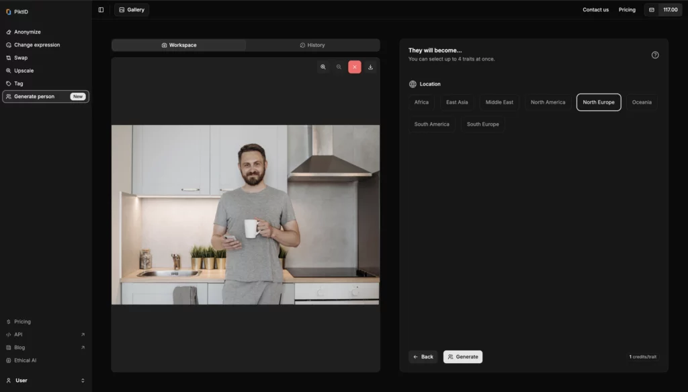Viewport: 688px width, 392px height.
Task: Select the Africa location trait
Action: [x=421, y=102]
